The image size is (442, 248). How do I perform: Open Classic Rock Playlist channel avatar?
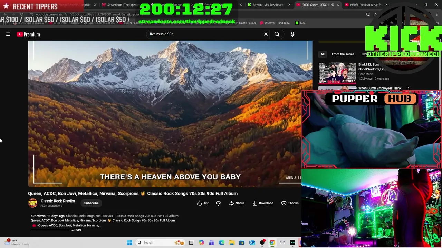pyautogui.click(x=33, y=203)
